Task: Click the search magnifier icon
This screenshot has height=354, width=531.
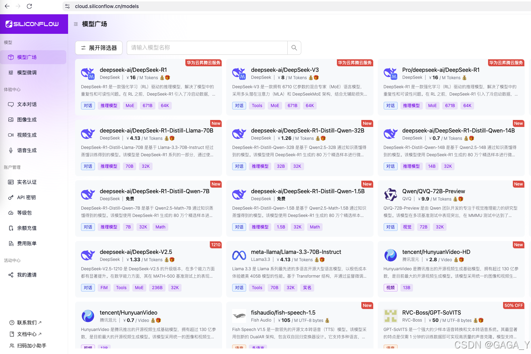Action: (294, 48)
